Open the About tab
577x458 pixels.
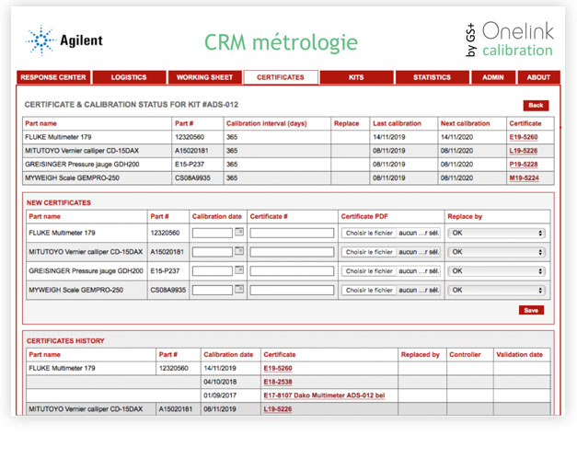click(x=538, y=77)
